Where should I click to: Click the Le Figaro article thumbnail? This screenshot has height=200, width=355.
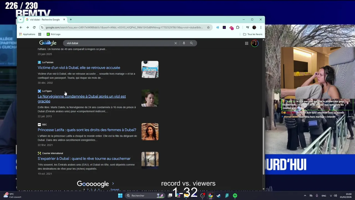click(x=150, y=98)
